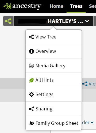Click the blue View link behind menu
Image resolution: width=96 pixels, height=133 pixels.
(x=89, y=84)
